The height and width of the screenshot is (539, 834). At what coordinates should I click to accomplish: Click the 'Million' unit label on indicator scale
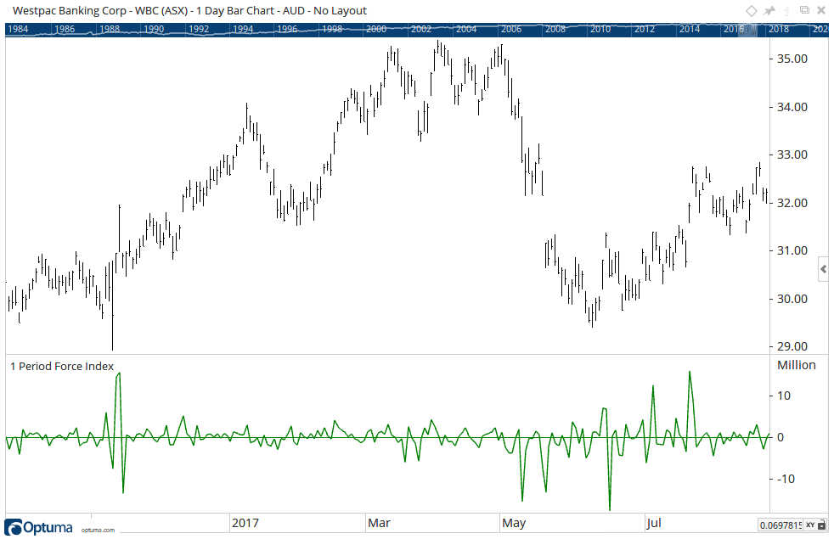tap(797, 365)
